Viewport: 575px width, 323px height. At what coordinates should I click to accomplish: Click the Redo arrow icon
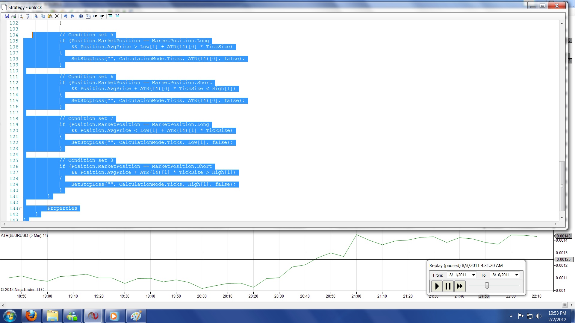[72, 16]
